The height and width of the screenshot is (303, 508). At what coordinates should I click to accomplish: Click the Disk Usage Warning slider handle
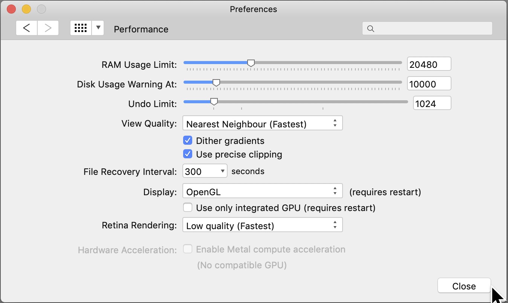(x=216, y=83)
